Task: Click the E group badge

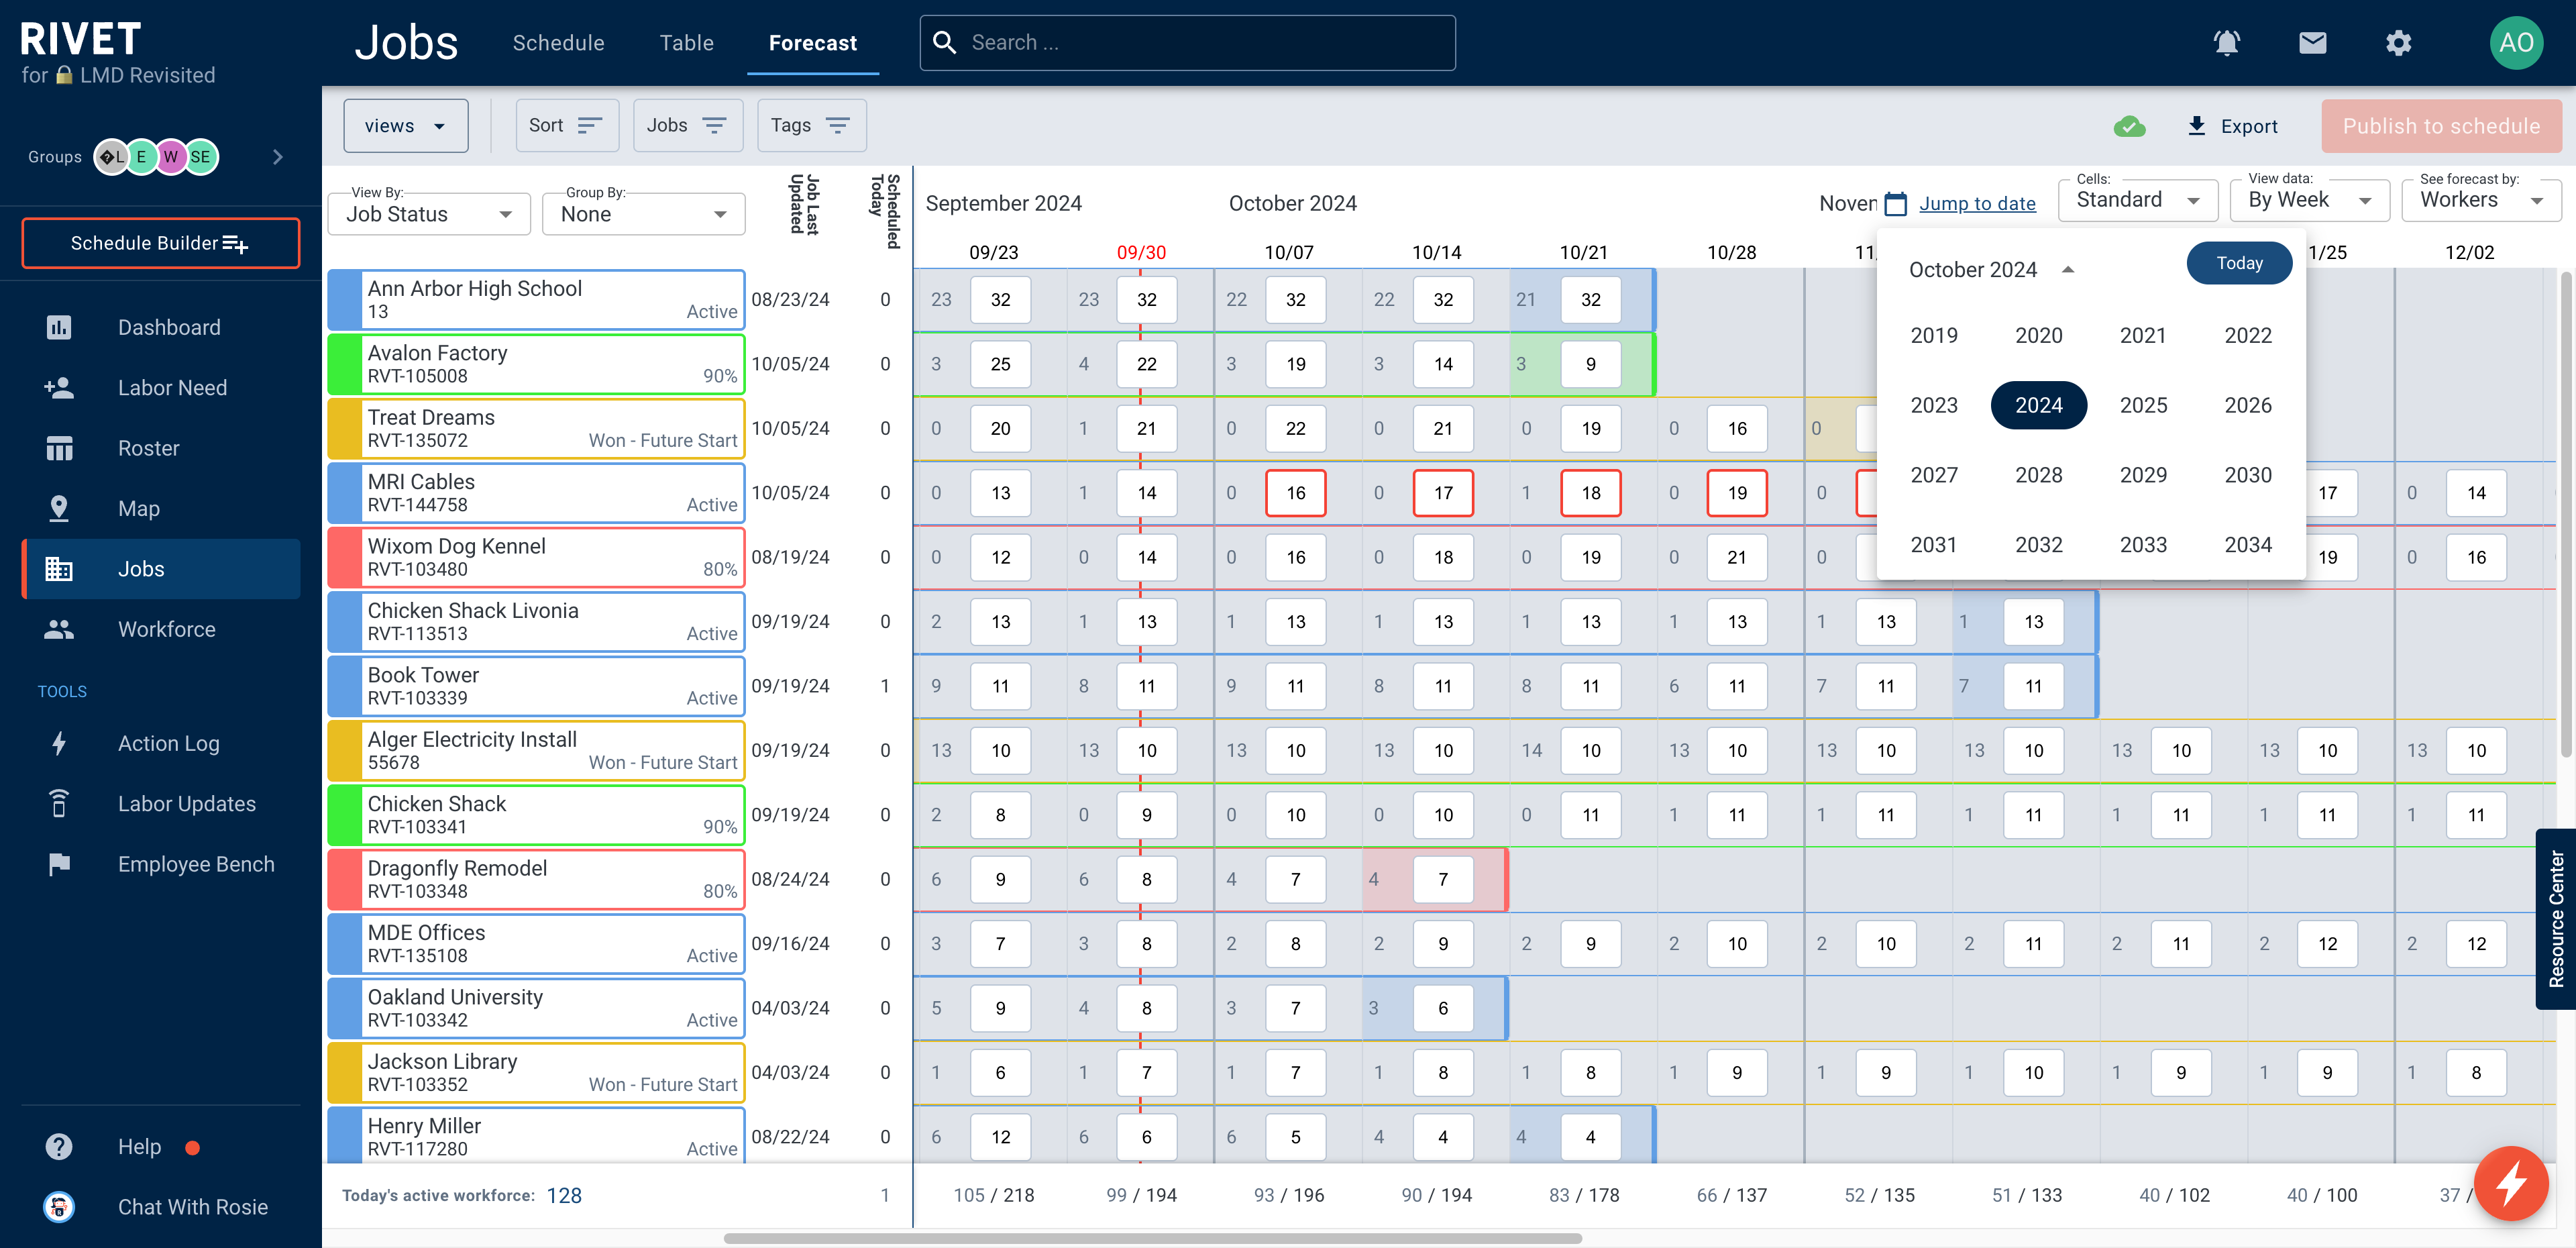Action: (142, 157)
